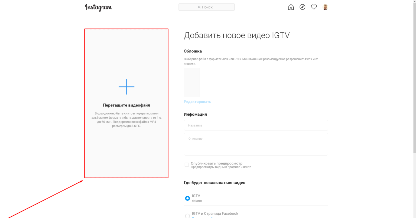Click the Обложка section heading
The height and width of the screenshot is (218, 416).
pyautogui.click(x=193, y=51)
